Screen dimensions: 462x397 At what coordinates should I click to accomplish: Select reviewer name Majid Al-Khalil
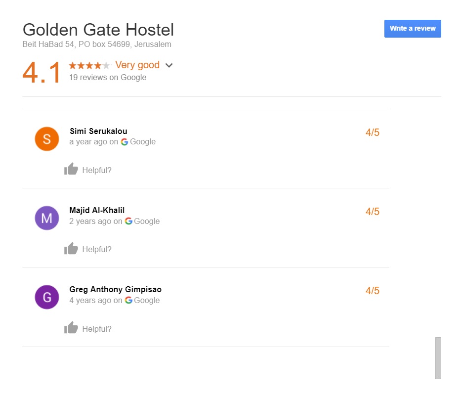click(97, 210)
